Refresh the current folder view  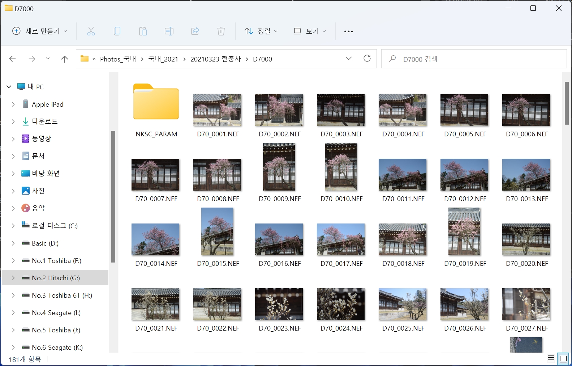click(x=367, y=59)
